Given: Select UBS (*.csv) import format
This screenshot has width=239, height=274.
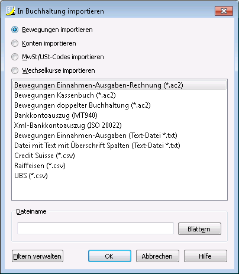Looking at the screenshot, I should (119, 176).
